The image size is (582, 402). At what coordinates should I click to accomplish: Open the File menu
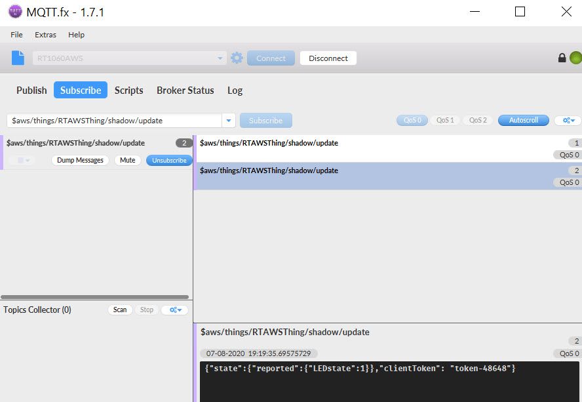click(x=16, y=35)
